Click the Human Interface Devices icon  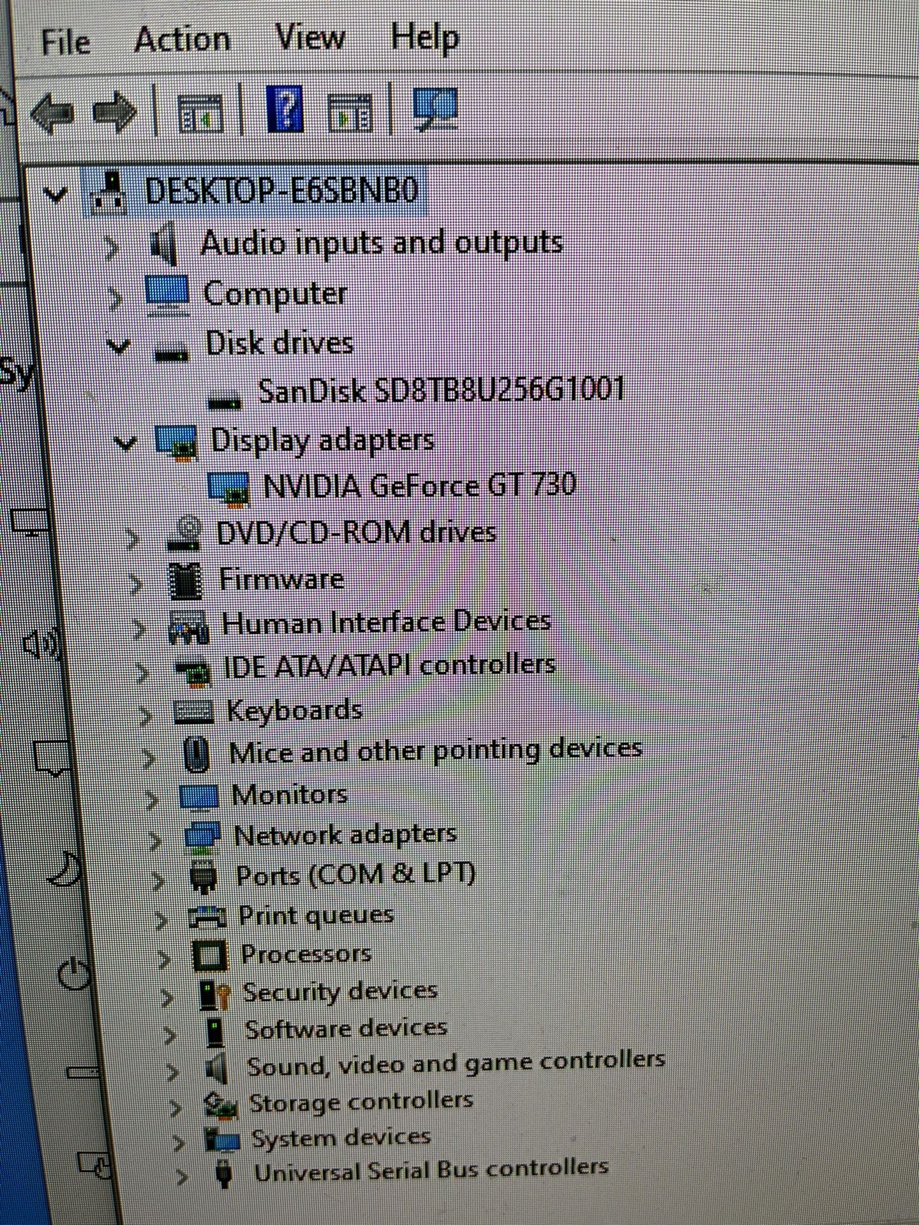click(188, 627)
